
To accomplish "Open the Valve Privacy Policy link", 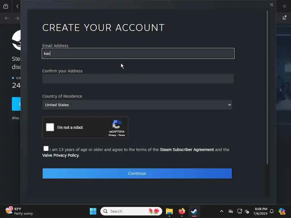I will [x=60, y=155].
